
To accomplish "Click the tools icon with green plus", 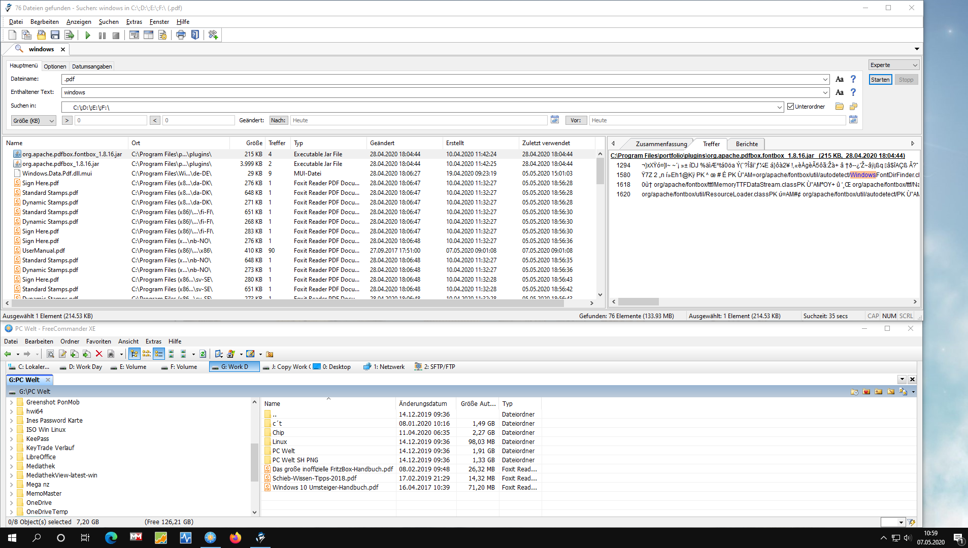I will [x=213, y=35].
